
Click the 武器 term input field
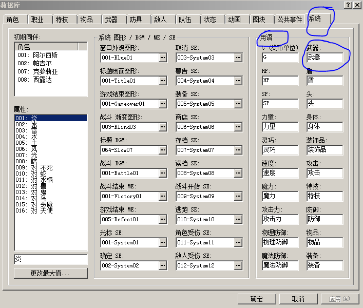[x=325, y=57]
